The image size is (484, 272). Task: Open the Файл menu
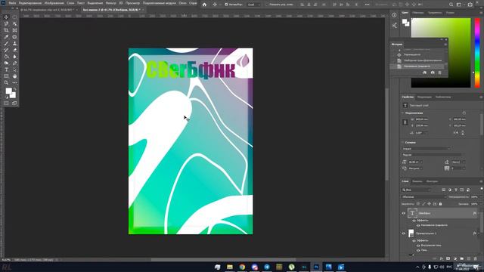(x=12, y=3)
